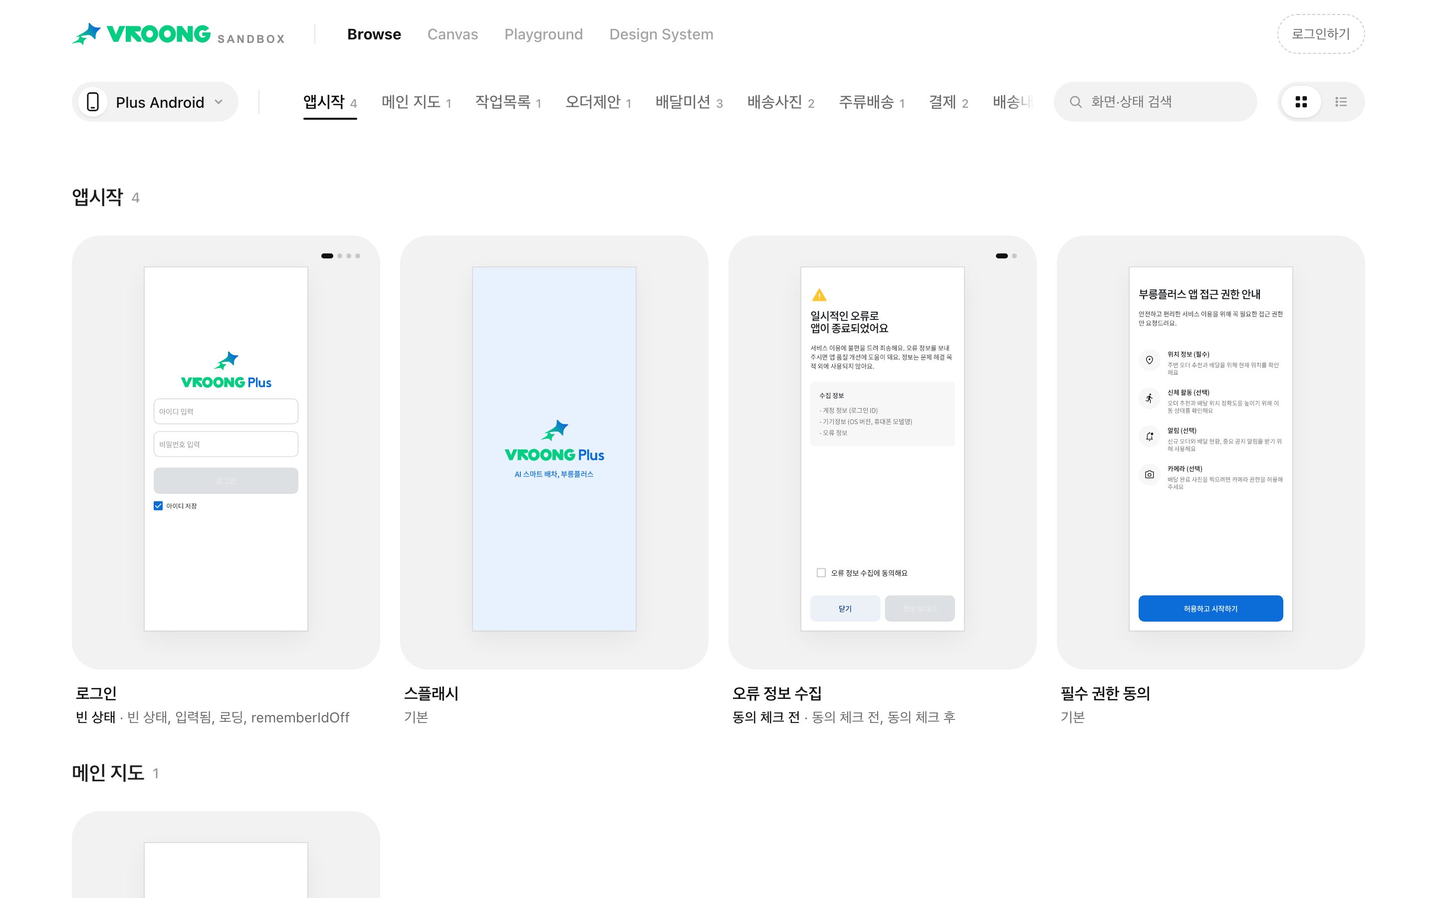Go to the Playground tab
The image size is (1437, 898).
pos(543,34)
